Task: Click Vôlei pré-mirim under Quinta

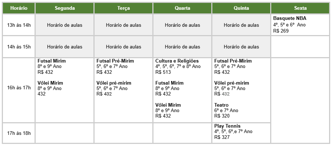Action: (x=232, y=83)
